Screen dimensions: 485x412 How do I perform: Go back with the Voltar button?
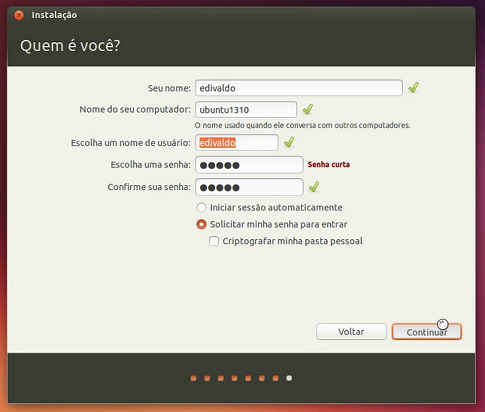point(351,332)
